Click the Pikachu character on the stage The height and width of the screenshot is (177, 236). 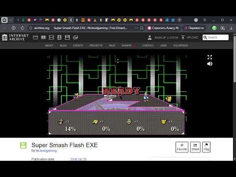[169, 99]
